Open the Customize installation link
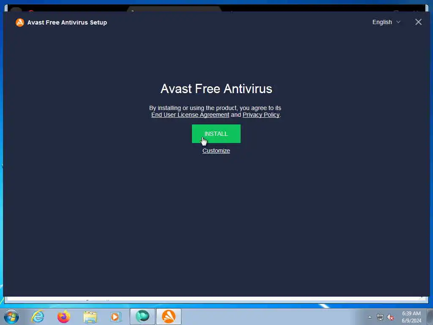Viewport: 433px width, 325px height. (x=216, y=151)
